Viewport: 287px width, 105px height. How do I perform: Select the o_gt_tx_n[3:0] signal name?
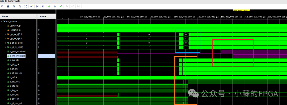16,47
